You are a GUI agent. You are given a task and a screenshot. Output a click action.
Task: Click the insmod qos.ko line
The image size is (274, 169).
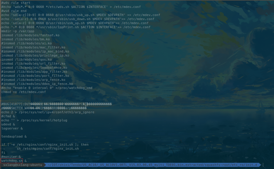(x=26, y=59)
